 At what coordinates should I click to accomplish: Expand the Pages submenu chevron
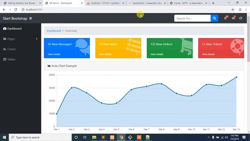[37, 39]
